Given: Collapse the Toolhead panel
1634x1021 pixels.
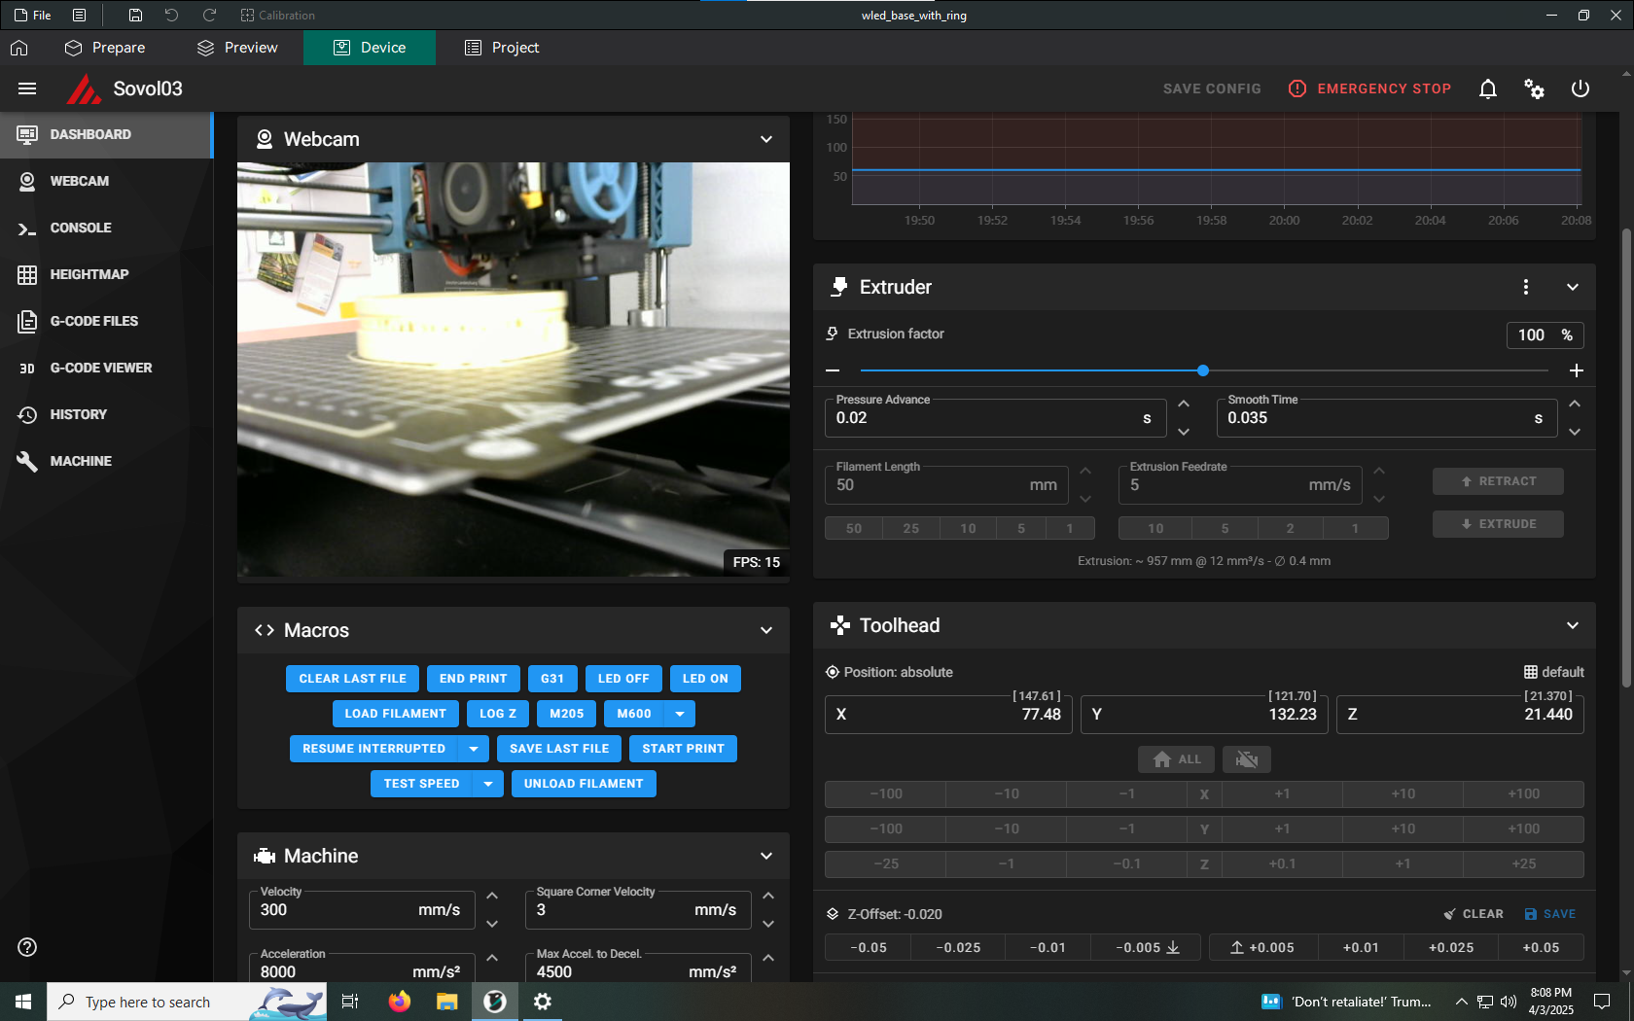Looking at the screenshot, I should click(1573, 625).
